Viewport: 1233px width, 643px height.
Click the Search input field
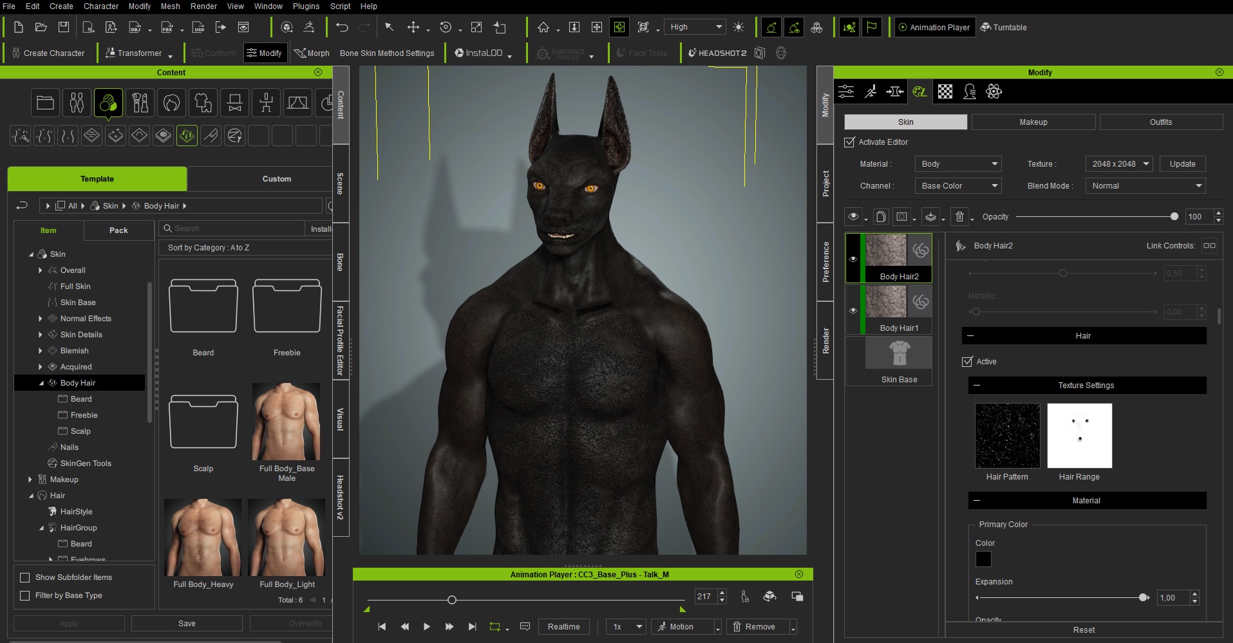[x=232, y=228]
